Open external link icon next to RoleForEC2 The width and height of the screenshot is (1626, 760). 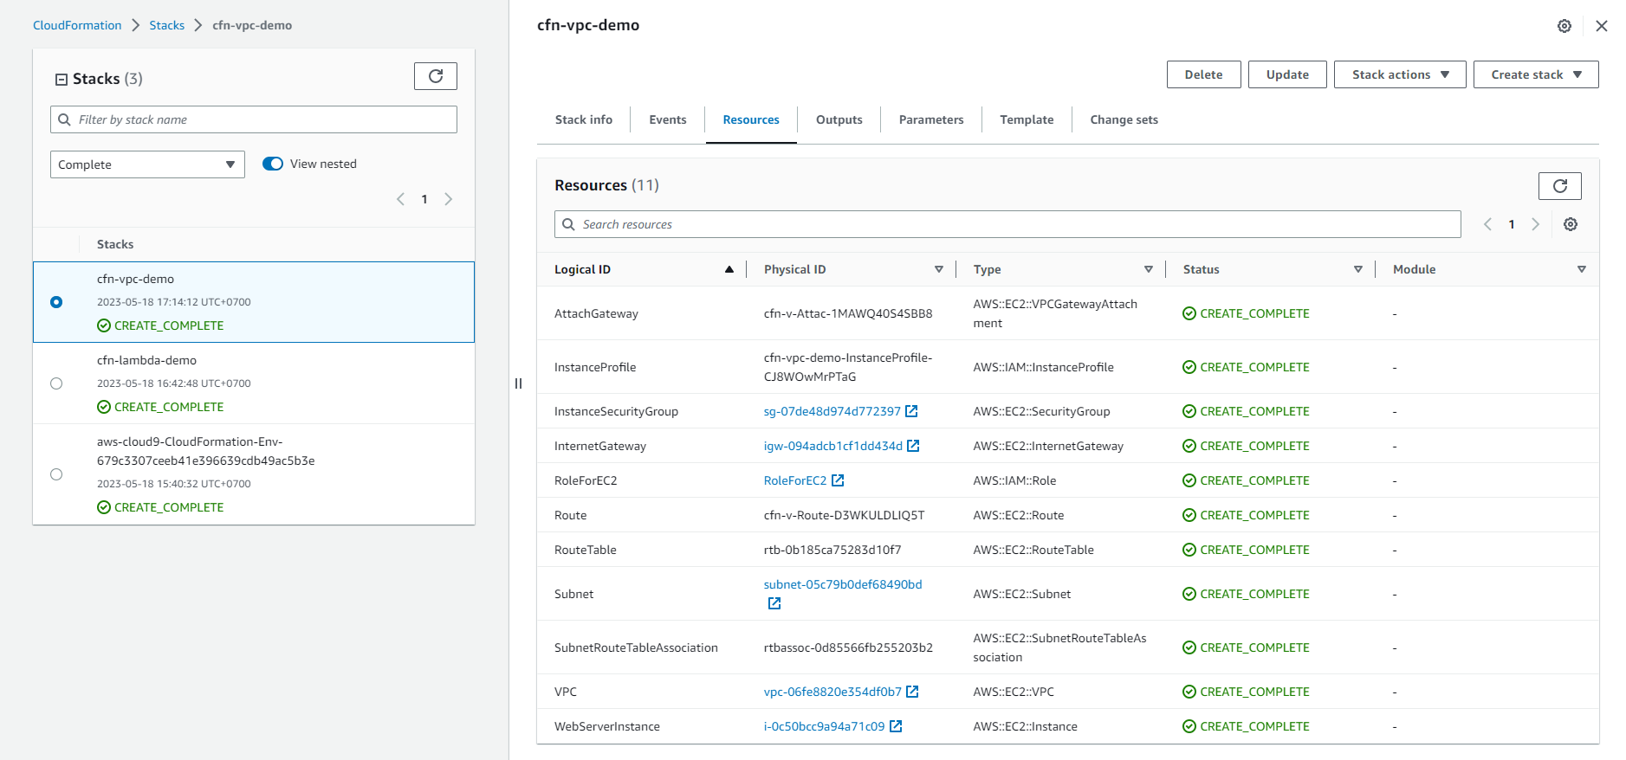coord(838,480)
